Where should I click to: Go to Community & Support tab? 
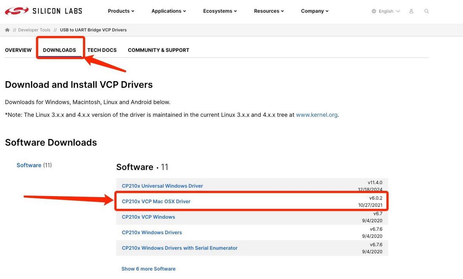coord(158,50)
